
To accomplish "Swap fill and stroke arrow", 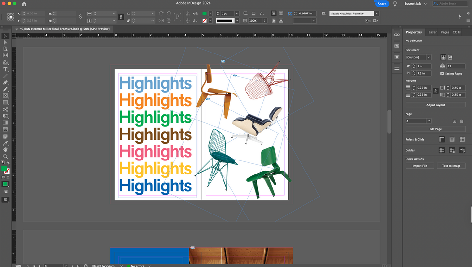I will (8, 163).
